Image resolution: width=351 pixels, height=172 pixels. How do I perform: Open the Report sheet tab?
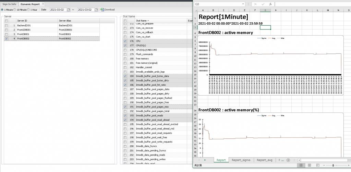tap(221, 160)
